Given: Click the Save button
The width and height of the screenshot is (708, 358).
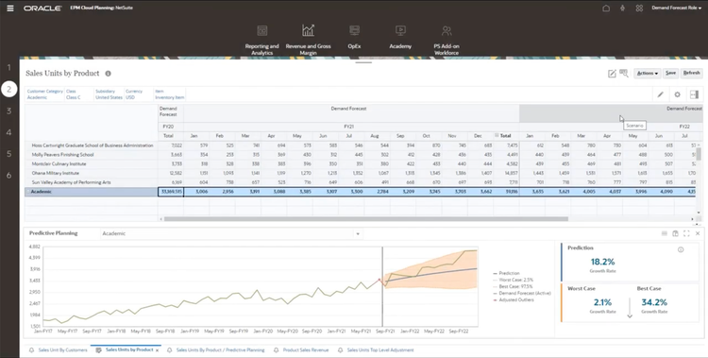Looking at the screenshot, I should pos(670,73).
